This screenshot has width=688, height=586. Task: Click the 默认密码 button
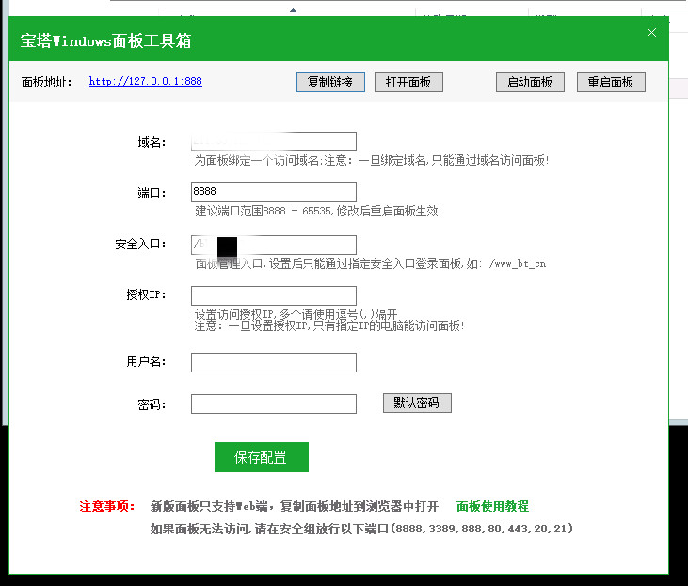coord(417,403)
